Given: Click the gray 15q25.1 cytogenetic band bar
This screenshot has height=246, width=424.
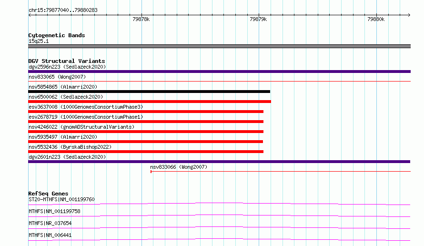Looking at the screenshot, I should pos(219,46).
